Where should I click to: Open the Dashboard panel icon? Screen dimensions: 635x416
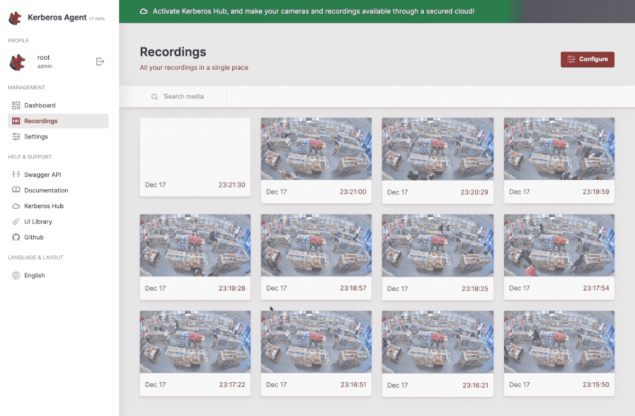[x=15, y=105]
